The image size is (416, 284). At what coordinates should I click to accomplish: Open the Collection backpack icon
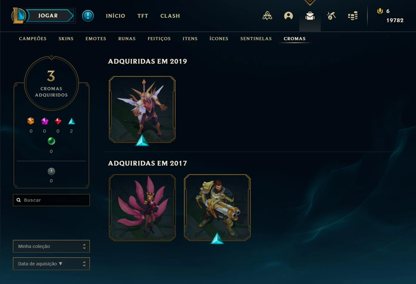[x=310, y=16]
